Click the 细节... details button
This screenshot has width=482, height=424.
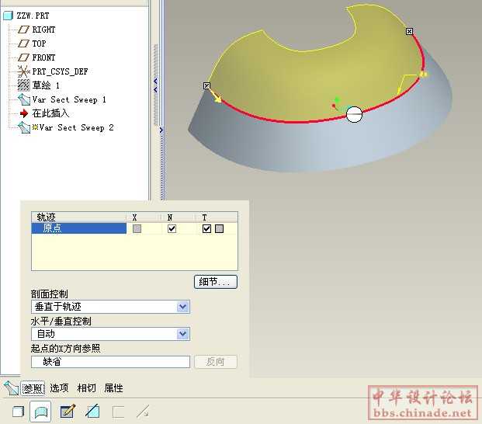click(x=216, y=282)
